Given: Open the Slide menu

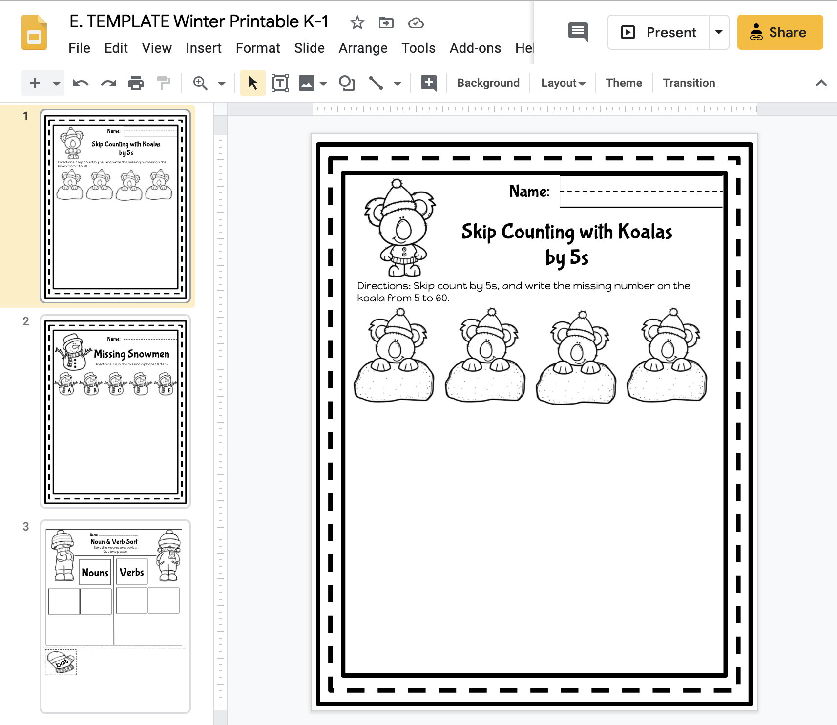Looking at the screenshot, I should [309, 48].
